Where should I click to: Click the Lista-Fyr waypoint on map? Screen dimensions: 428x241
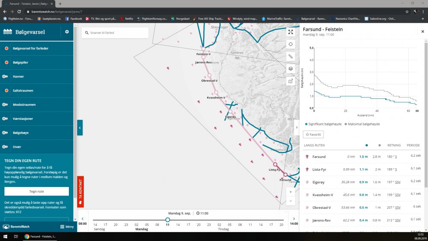tap(275, 164)
